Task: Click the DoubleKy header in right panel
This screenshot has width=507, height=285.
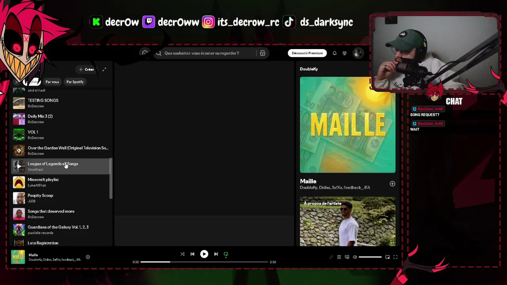Action: point(309,69)
